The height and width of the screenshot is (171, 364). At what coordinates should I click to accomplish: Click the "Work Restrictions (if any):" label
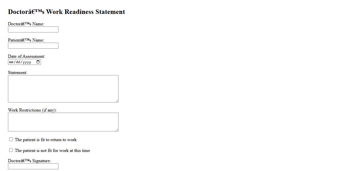tap(32, 110)
